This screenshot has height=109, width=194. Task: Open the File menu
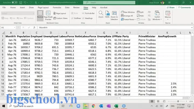(x=4, y=8)
